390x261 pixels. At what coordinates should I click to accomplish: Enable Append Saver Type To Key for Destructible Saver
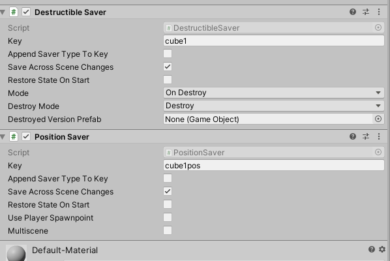point(168,54)
